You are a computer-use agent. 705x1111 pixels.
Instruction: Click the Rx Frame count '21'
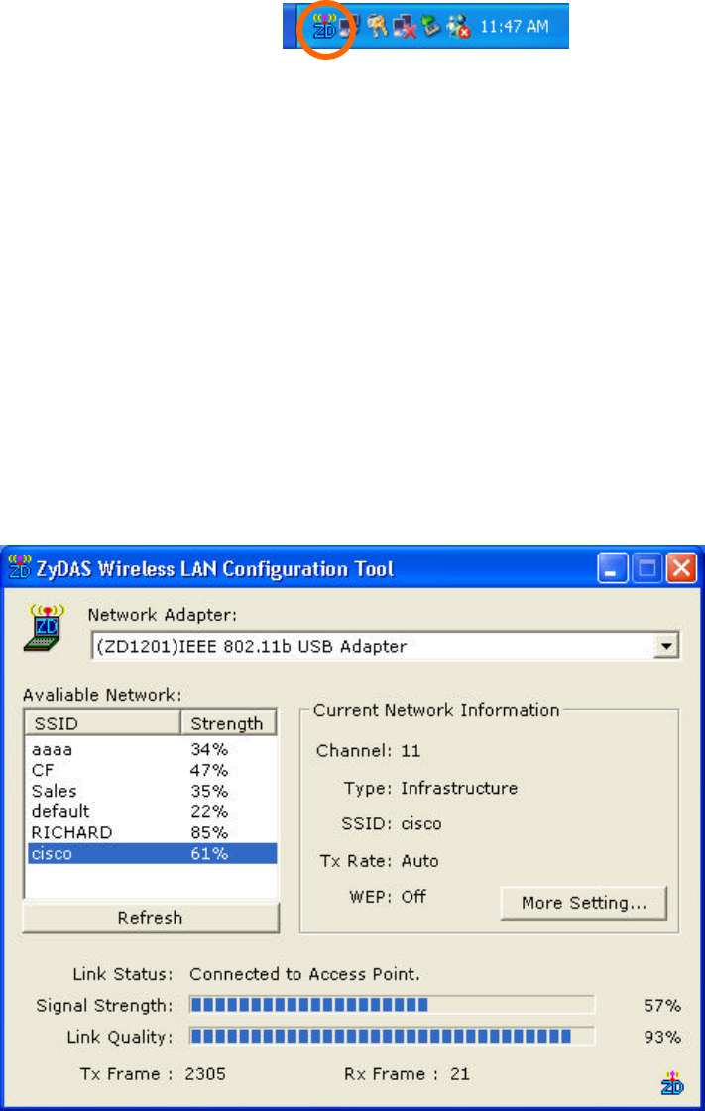[460, 1074]
